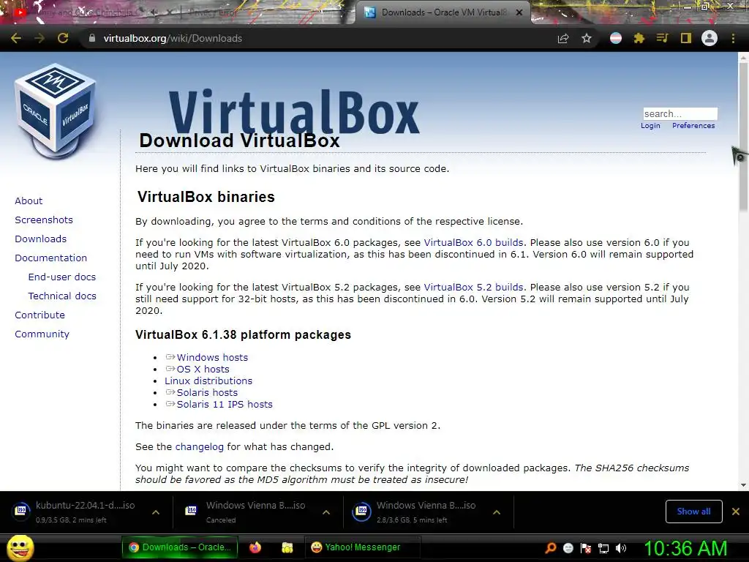Close the YouTube tab

pyautogui.click(x=169, y=12)
